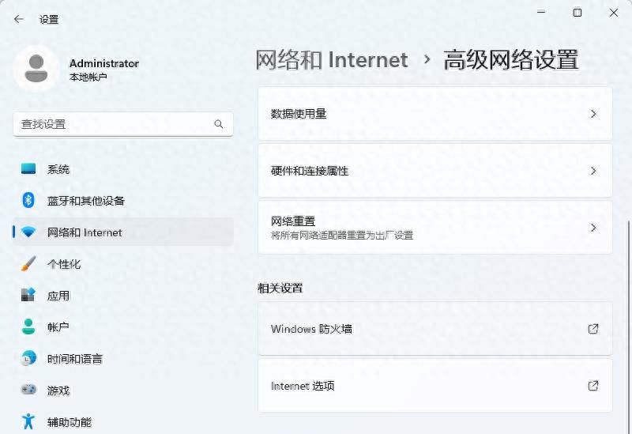Image resolution: width=632 pixels, height=434 pixels.
Task: Click external link icon on Internet 选项
Action: pyautogui.click(x=593, y=386)
